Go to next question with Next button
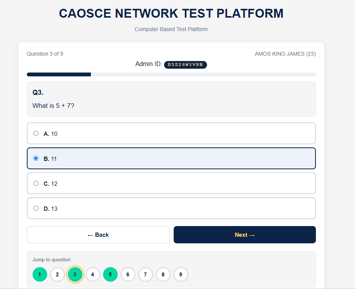Image resolution: width=355 pixels, height=289 pixels. [245, 235]
